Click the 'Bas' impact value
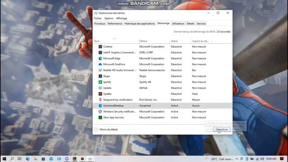 tap(194, 70)
